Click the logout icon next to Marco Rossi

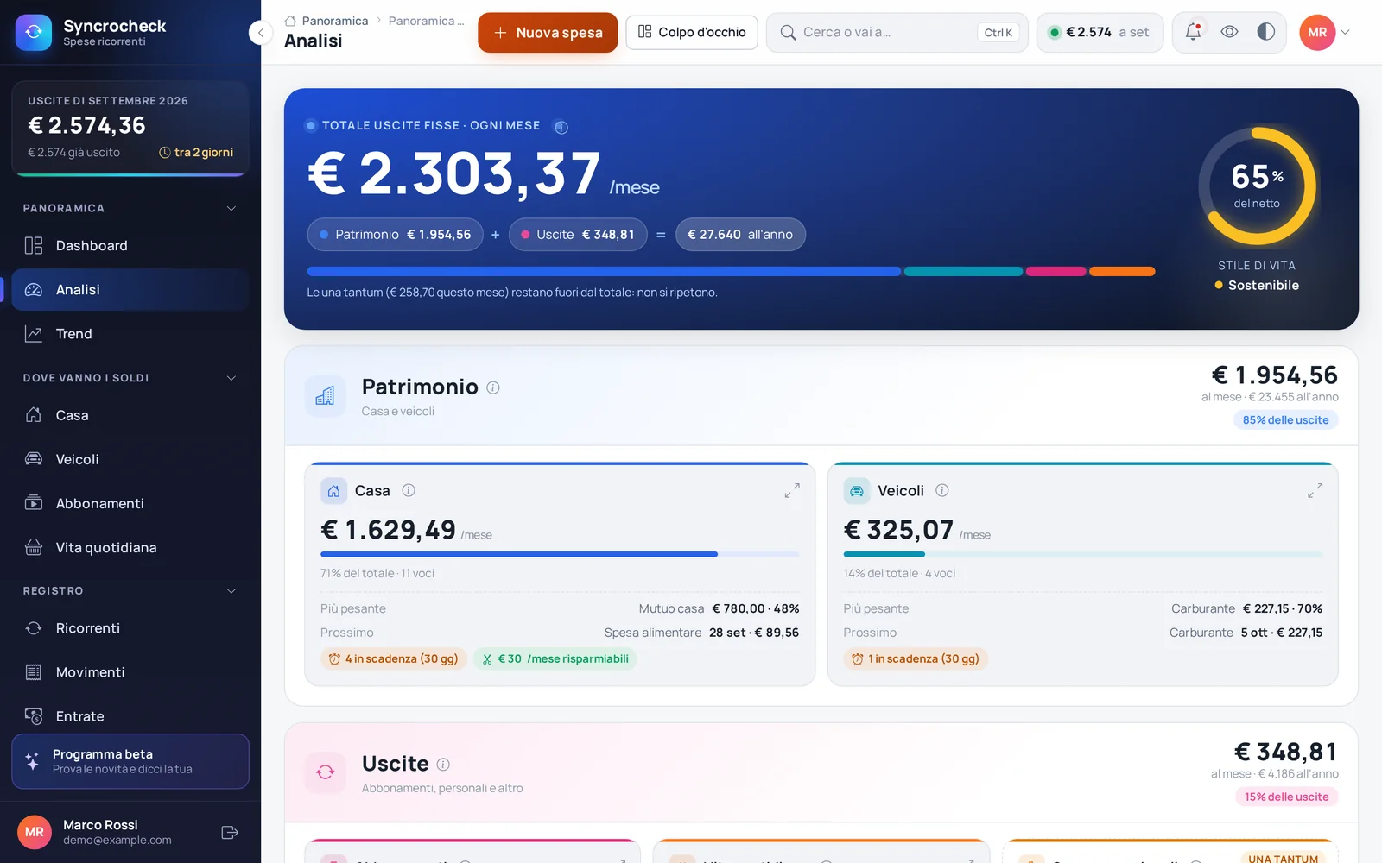coord(230,833)
